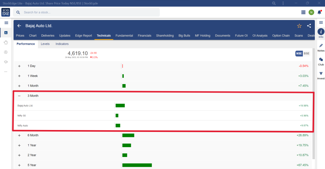Expand the 1 Day performance row
Image resolution: width=325 pixels, height=169 pixels.
point(19,66)
